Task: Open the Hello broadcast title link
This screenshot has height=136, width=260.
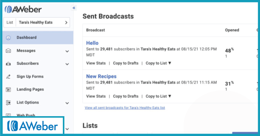Action: click(x=92, y=43)
